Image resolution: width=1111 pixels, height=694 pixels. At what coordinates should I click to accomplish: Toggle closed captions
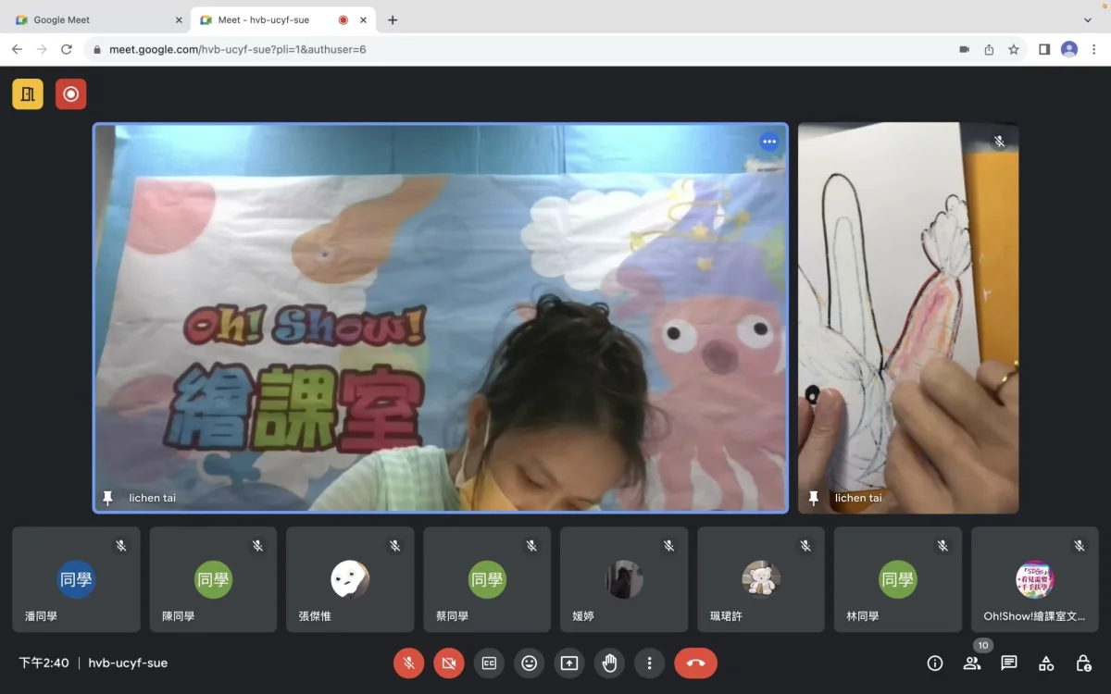click(x=489, y=663)
